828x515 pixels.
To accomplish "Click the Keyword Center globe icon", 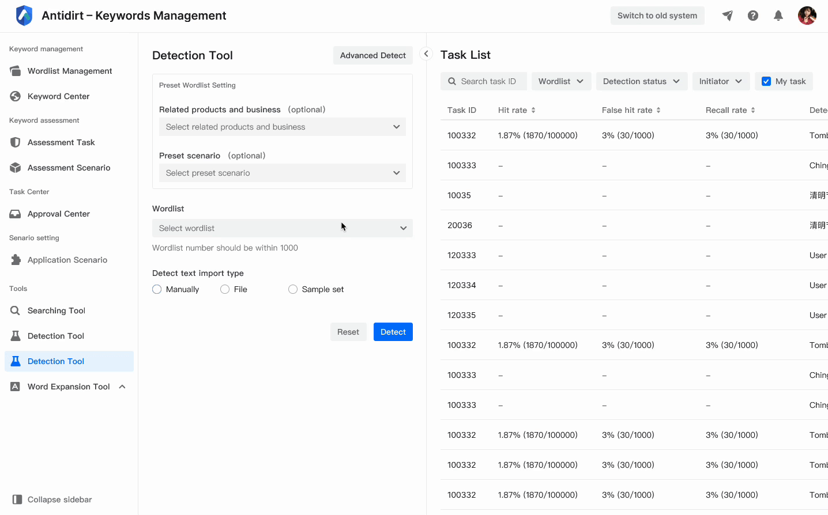I will pyautogui.click(x=16, y=96).
